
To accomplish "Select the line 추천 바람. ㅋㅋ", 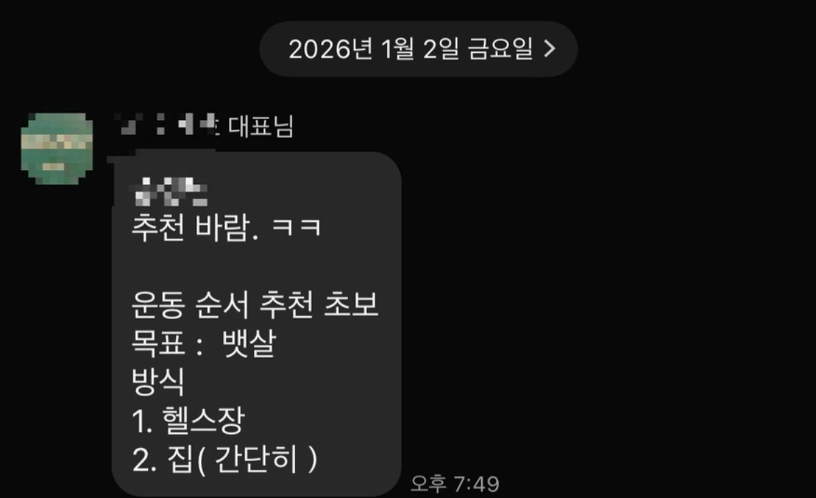I will tap(227, 228).
